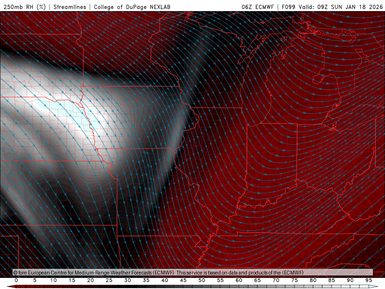The width and height of the screenshot is (385, 289).
Task: Click the 15 value on the color scale
Action: 72,280
